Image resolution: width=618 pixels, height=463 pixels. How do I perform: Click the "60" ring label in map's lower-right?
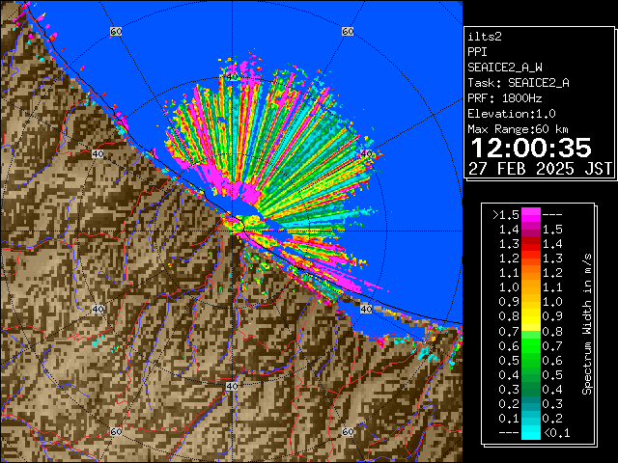[x=348, y=431]
